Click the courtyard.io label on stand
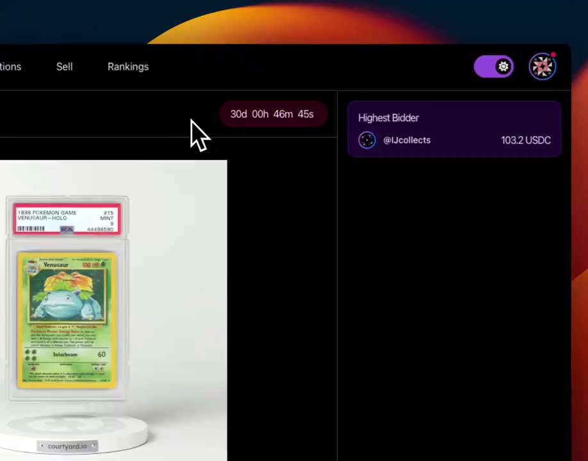 click(67, 446)
